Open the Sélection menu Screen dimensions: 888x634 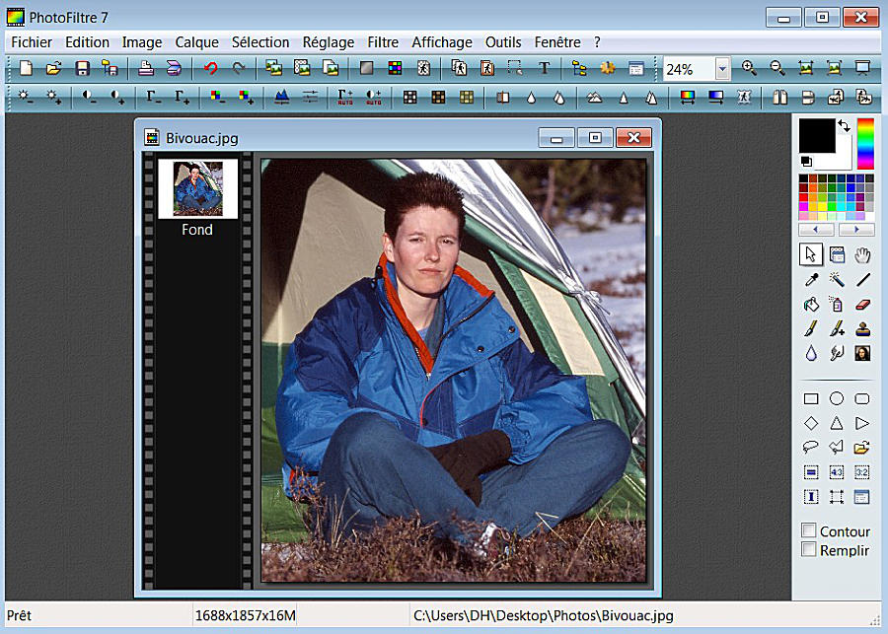click(260, 42)
